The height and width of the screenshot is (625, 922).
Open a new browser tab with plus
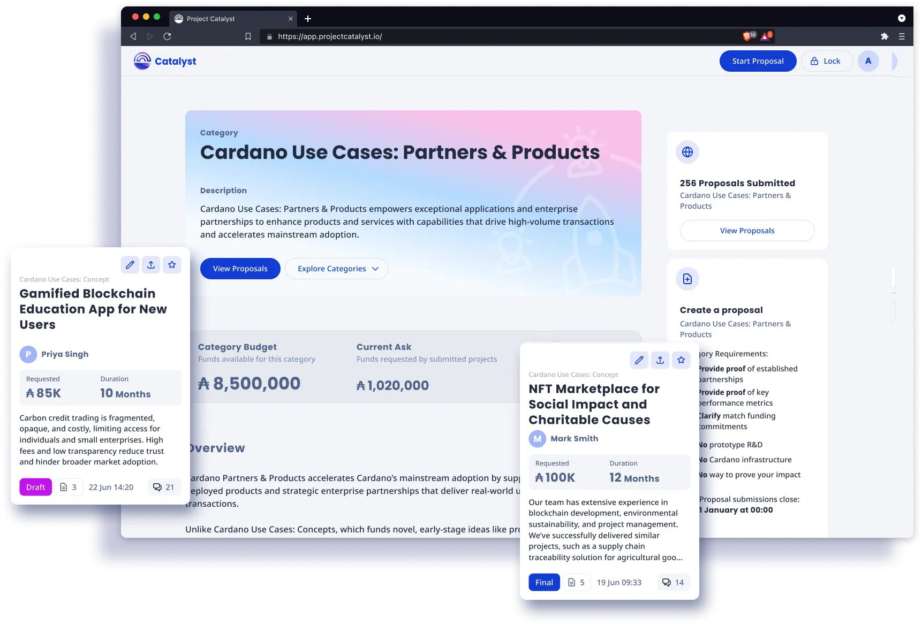(308, 19)
